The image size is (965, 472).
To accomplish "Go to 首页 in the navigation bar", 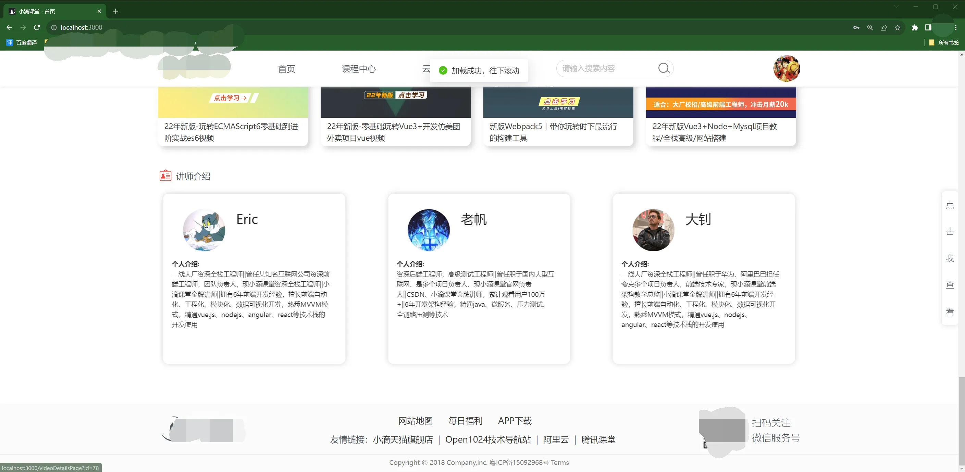I will pos(286,69).
